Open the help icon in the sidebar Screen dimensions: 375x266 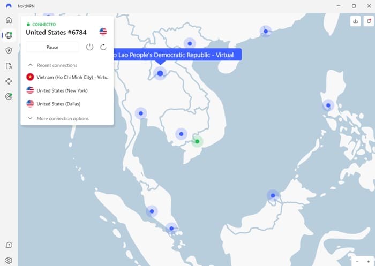click(x=9, y=245)
